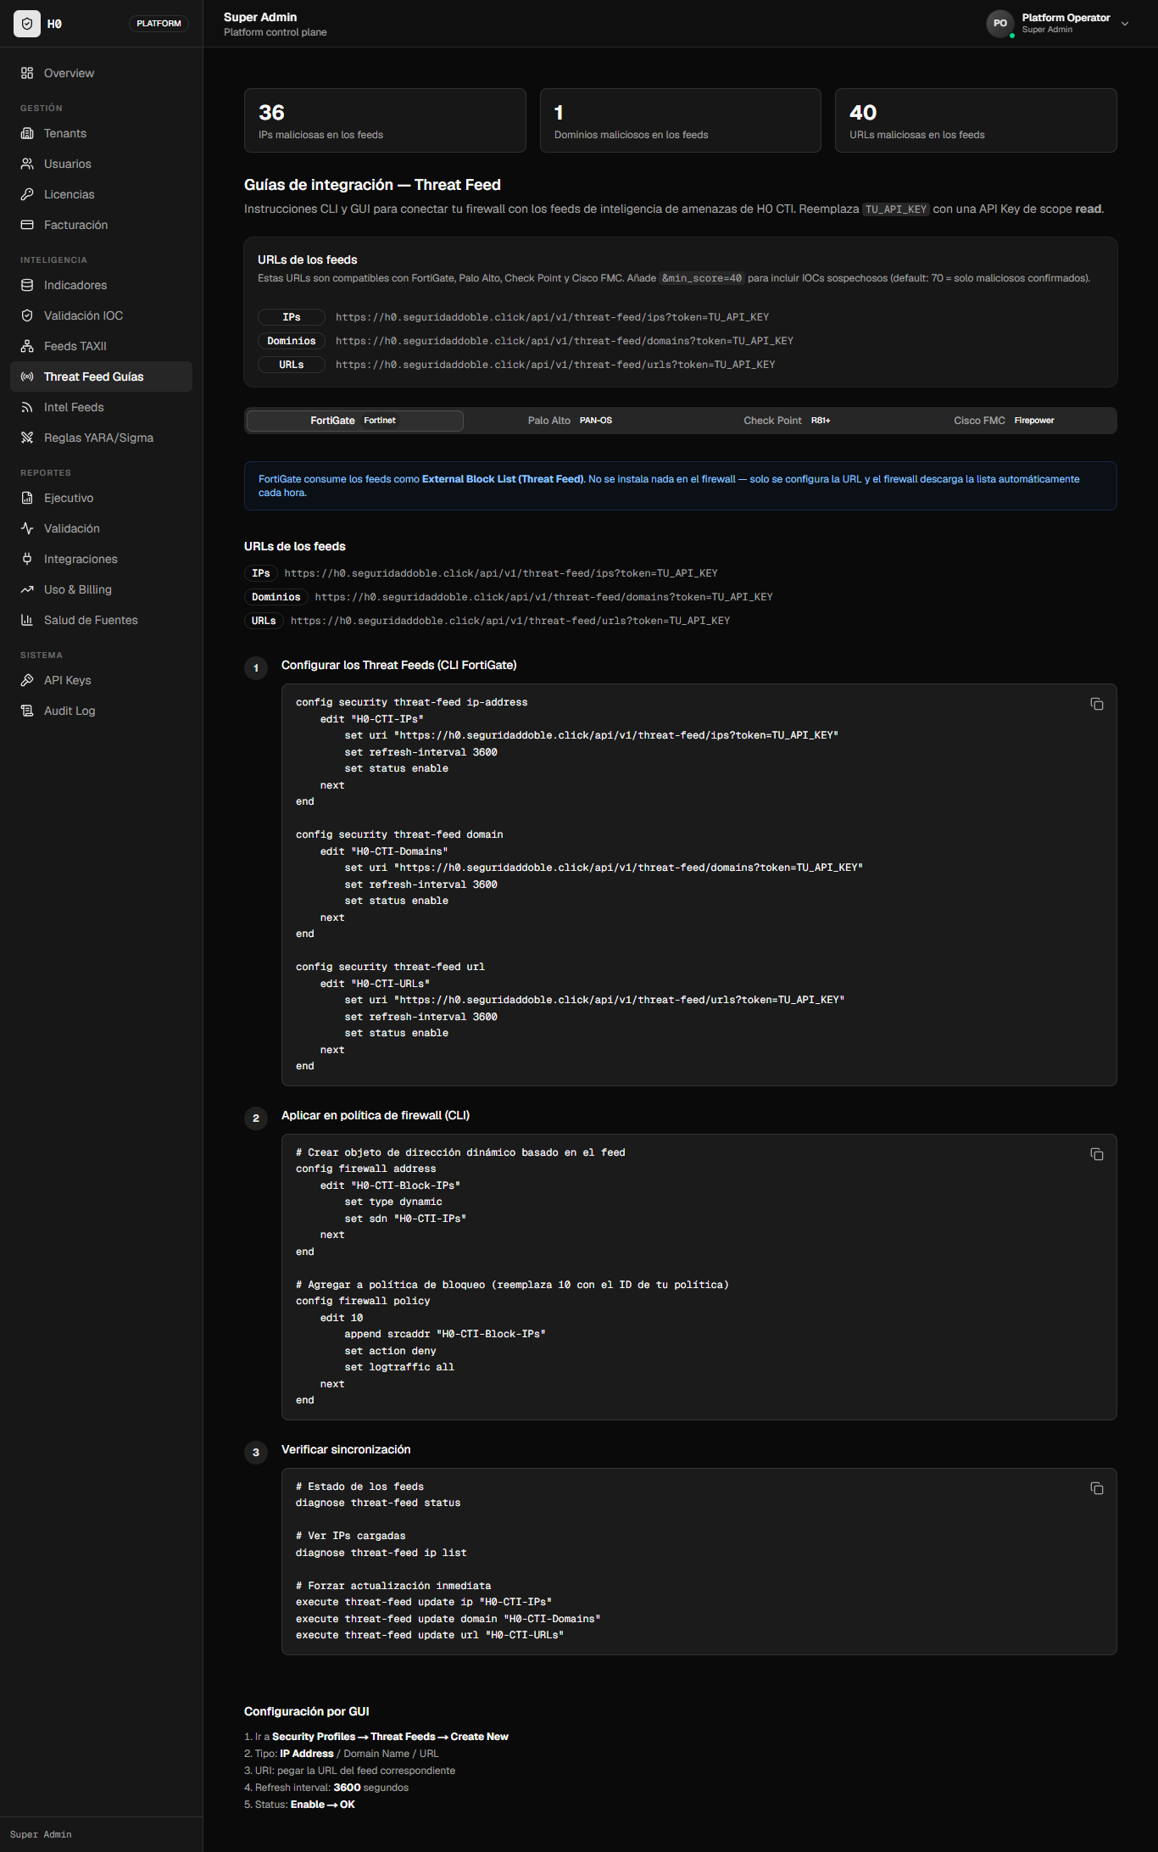Click the IPs badge in top URLs box

tap(292, 317)
